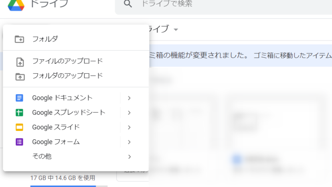Expand the Google フォーム submenu arrow
Screen dimensions: 332x187
(129, 142)
